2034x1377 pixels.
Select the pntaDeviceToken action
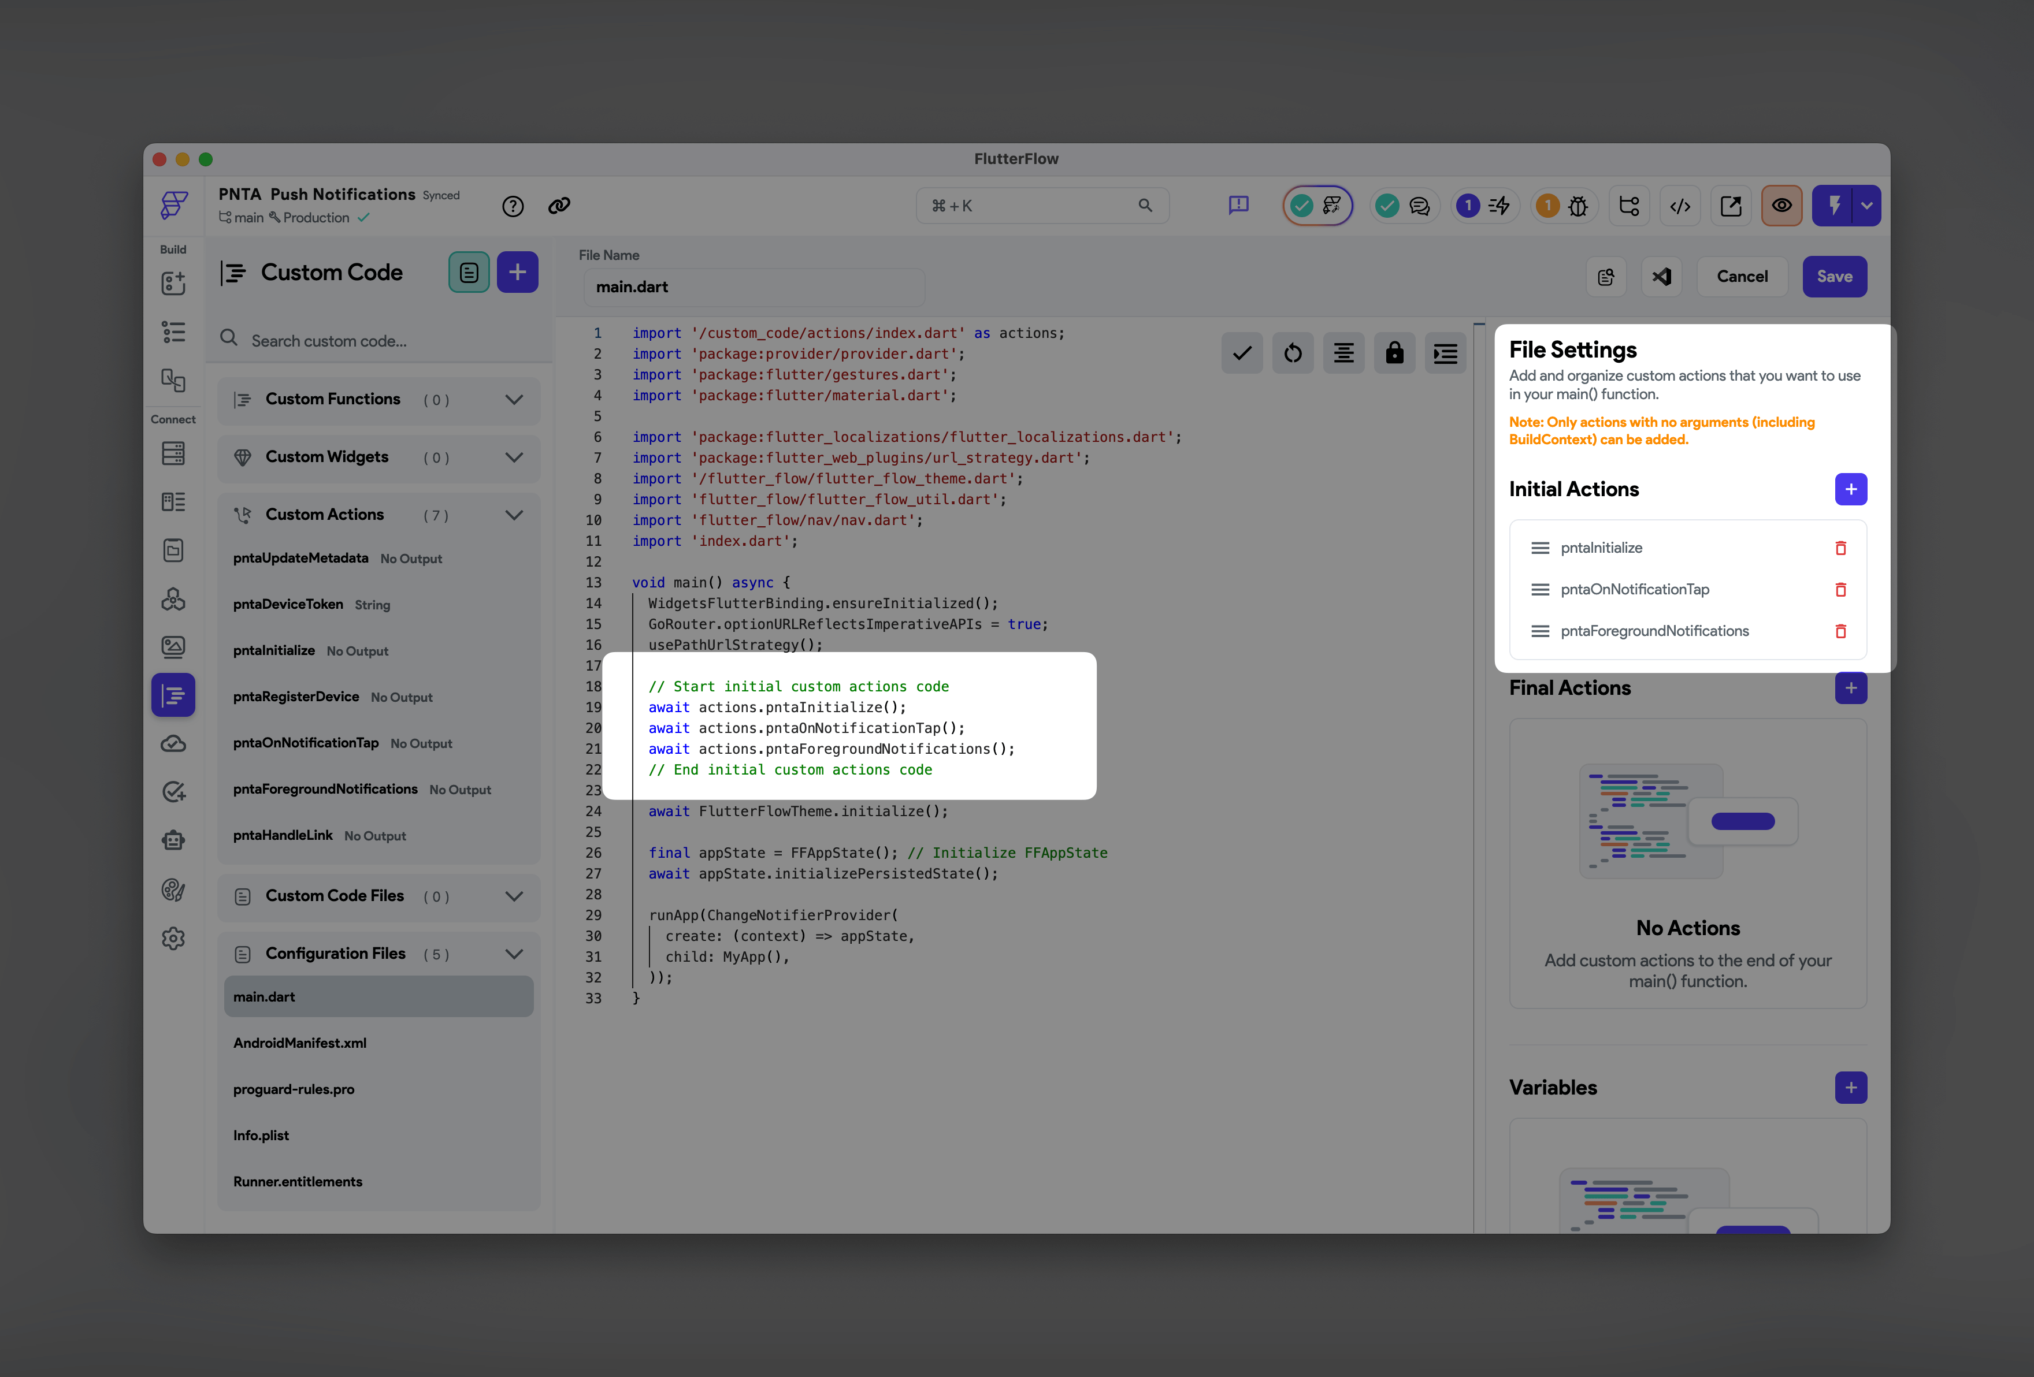(379, 605)
